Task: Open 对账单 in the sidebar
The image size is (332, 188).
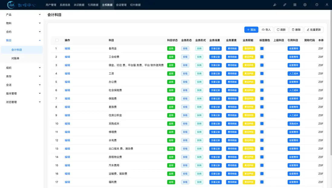Action: tap(22, 58)
